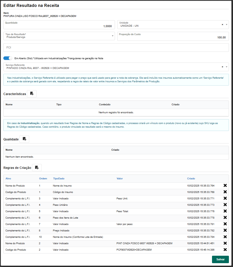Sort rules by Ordem column header
The height and width of the screenshot is (267, 233).
click(43, 178)
